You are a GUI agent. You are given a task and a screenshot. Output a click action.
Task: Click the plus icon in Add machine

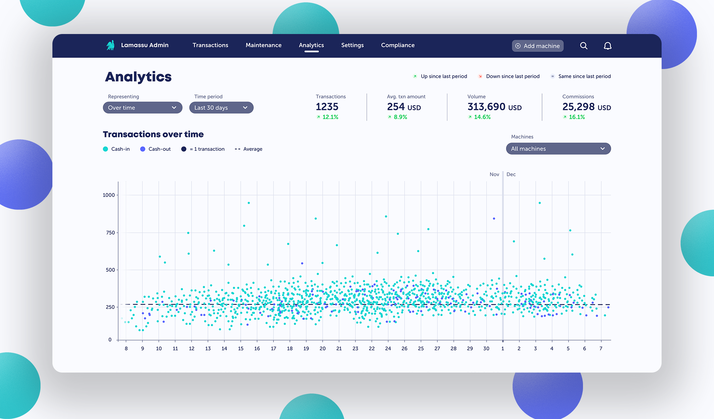pyautogui.click(x=518, y=46)
